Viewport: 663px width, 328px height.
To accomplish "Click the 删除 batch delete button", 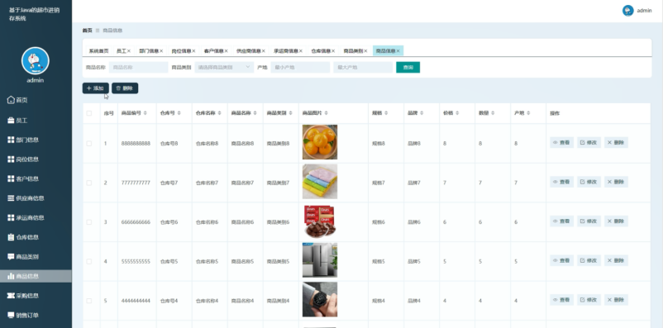I will click(x=125, y=88).
